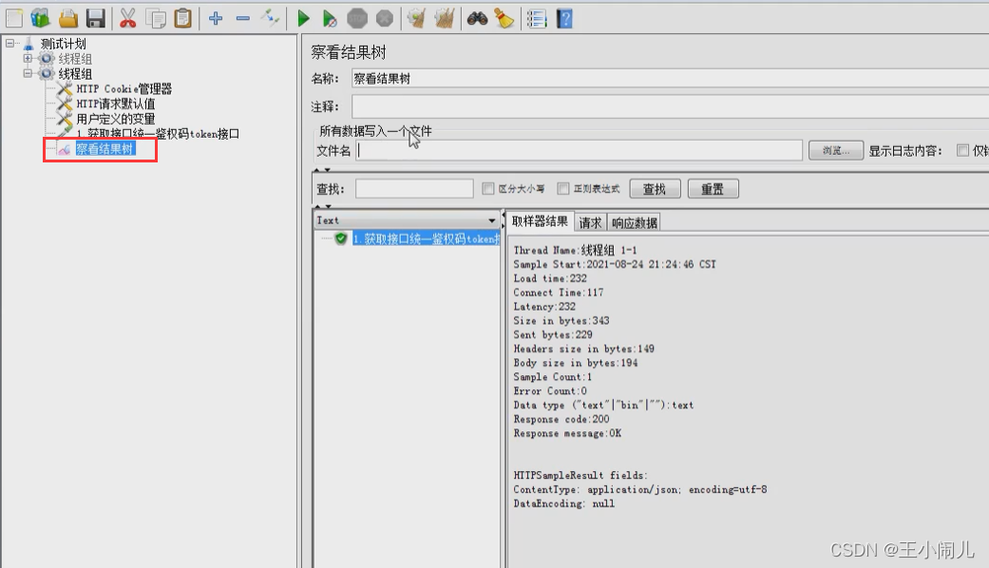This screenshot has height=568, width=989.
Task: Click the Copy toolbar icon
Action: (x=156, y=18)
